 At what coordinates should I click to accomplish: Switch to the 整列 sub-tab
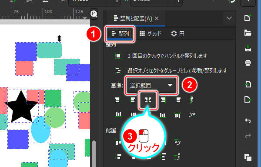click(120, 34)
